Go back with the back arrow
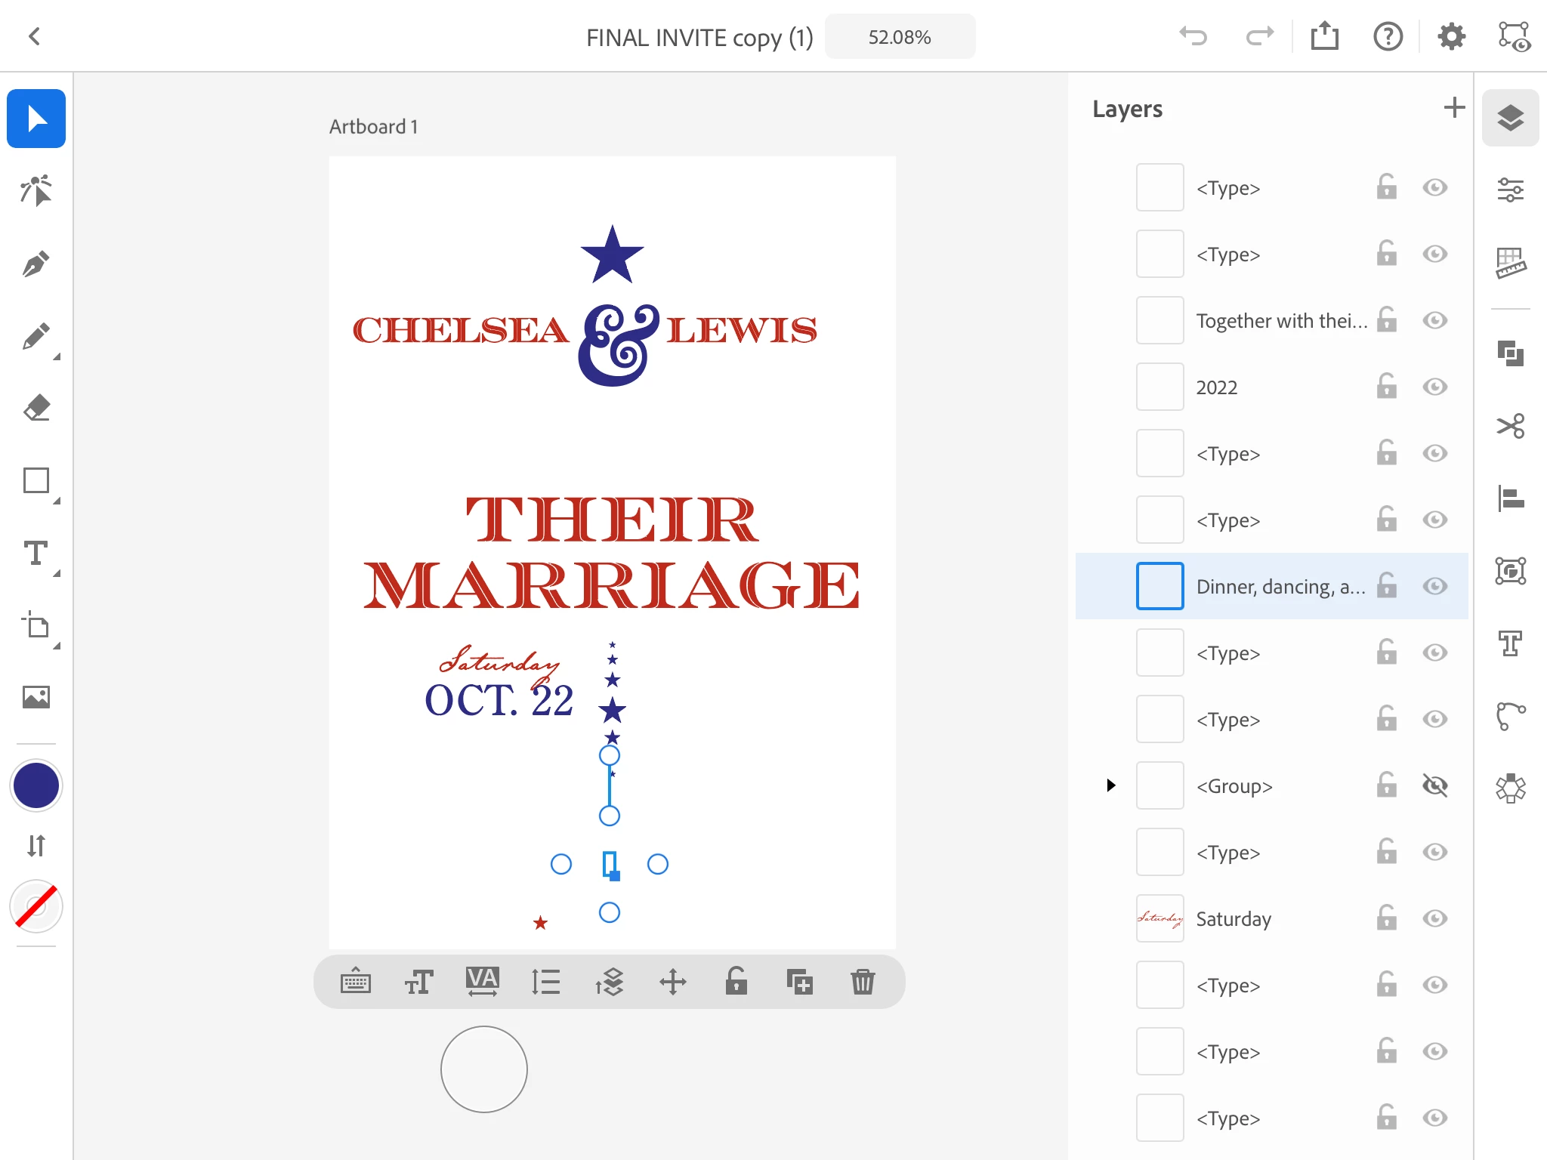The image size is (1547, 1160). tap(34, 36)
